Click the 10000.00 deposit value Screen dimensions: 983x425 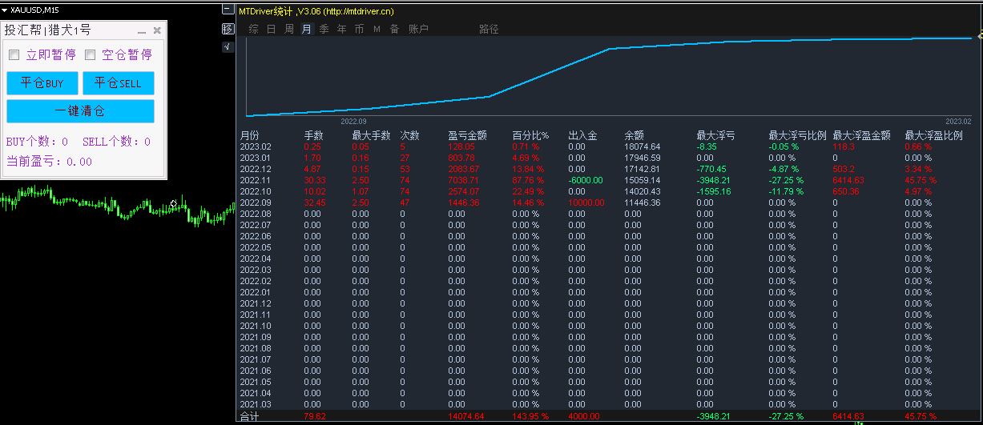point(586,202)
